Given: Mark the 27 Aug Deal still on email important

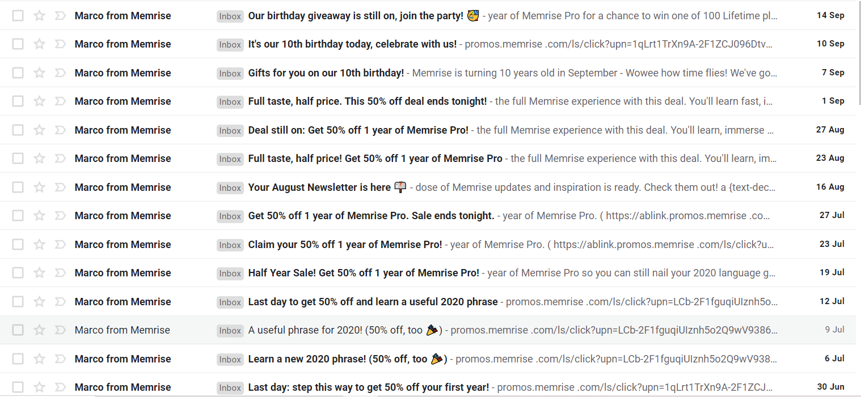Looking at the screenshot, I should [x=60, y=130].
